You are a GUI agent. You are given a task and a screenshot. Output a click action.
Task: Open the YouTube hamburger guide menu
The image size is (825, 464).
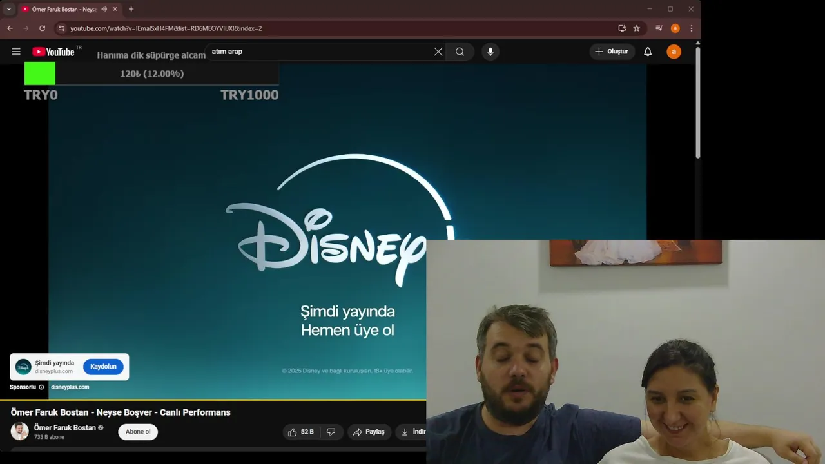click(16, 52)
